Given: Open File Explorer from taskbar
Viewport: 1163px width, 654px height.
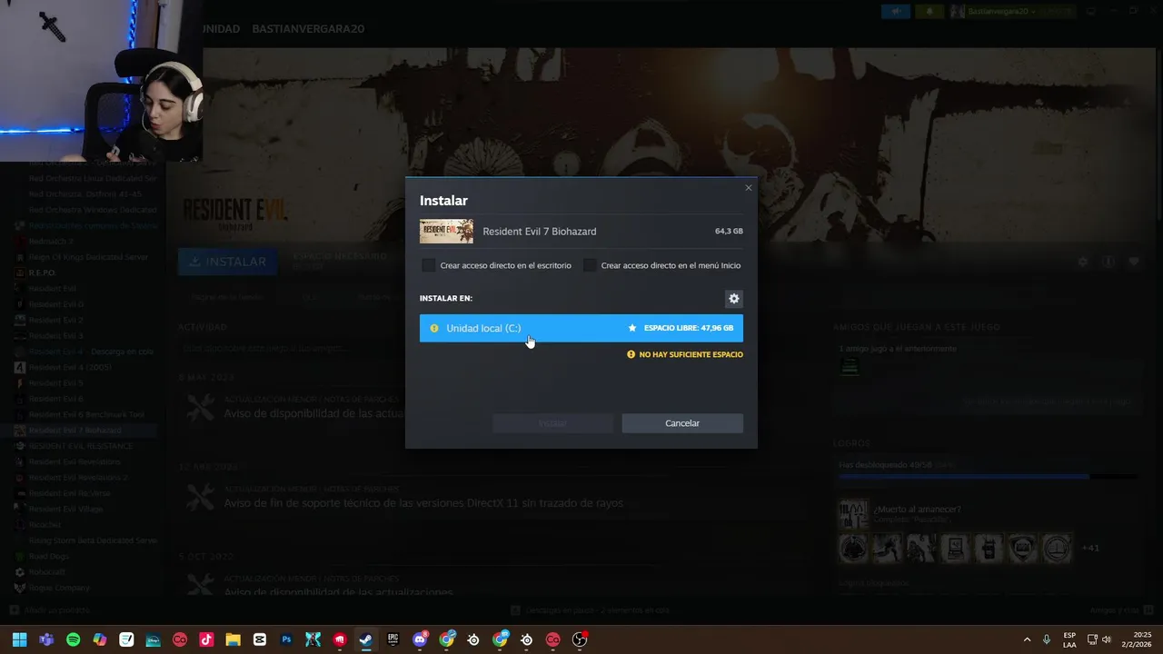Looking at the screenshot, I should click(x=234, y=639).
